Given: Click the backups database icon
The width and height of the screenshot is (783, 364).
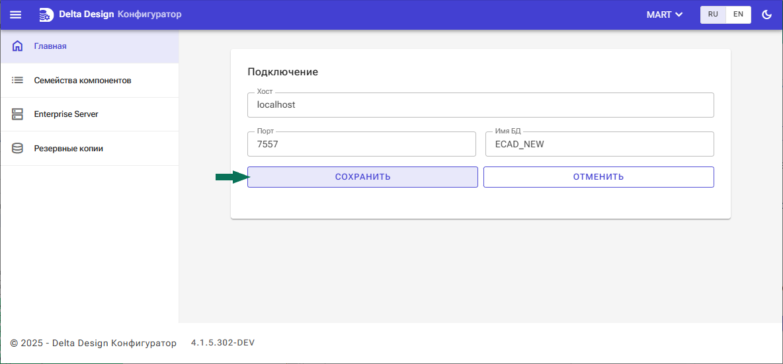Looking at the screenshot, I should click(x=18, y=149).
